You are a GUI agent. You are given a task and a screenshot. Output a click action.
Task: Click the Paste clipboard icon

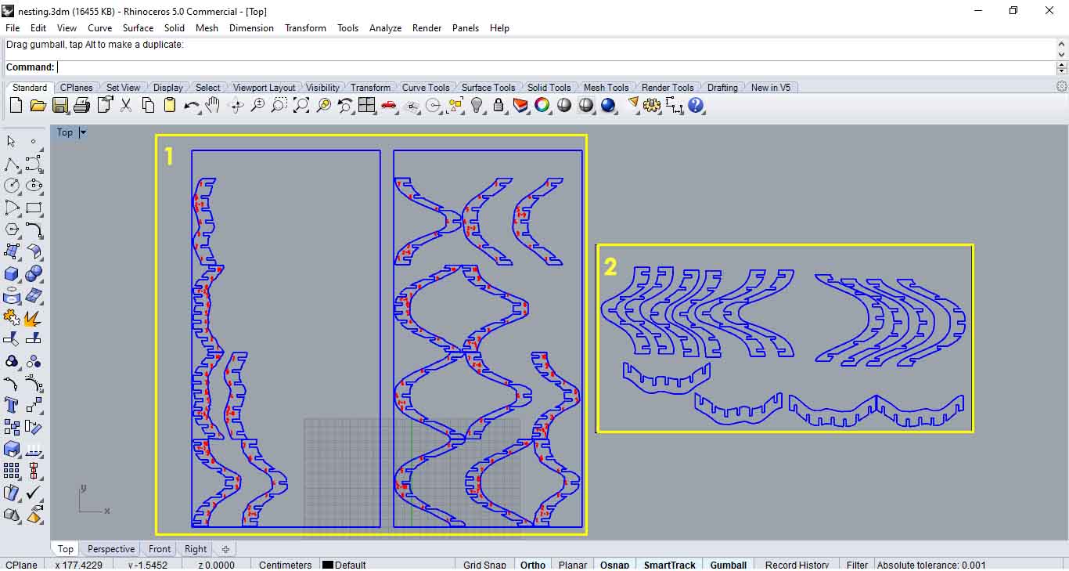170,105
